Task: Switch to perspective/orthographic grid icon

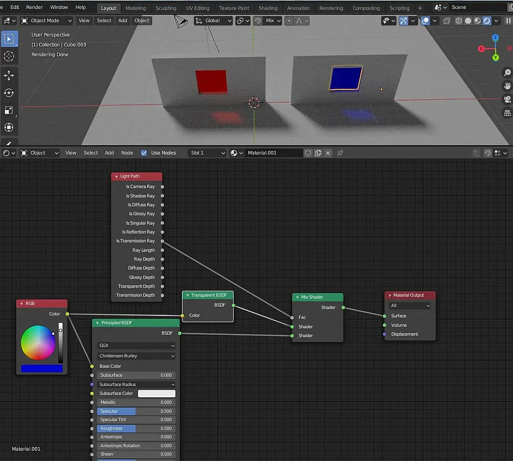Action: (507, 113)
